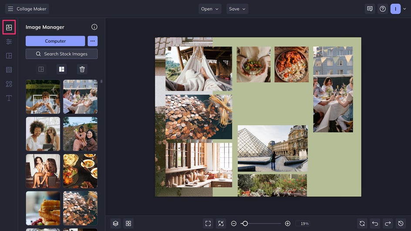Select the rooftop dinner party thumbnail

(x=80, y=97)
